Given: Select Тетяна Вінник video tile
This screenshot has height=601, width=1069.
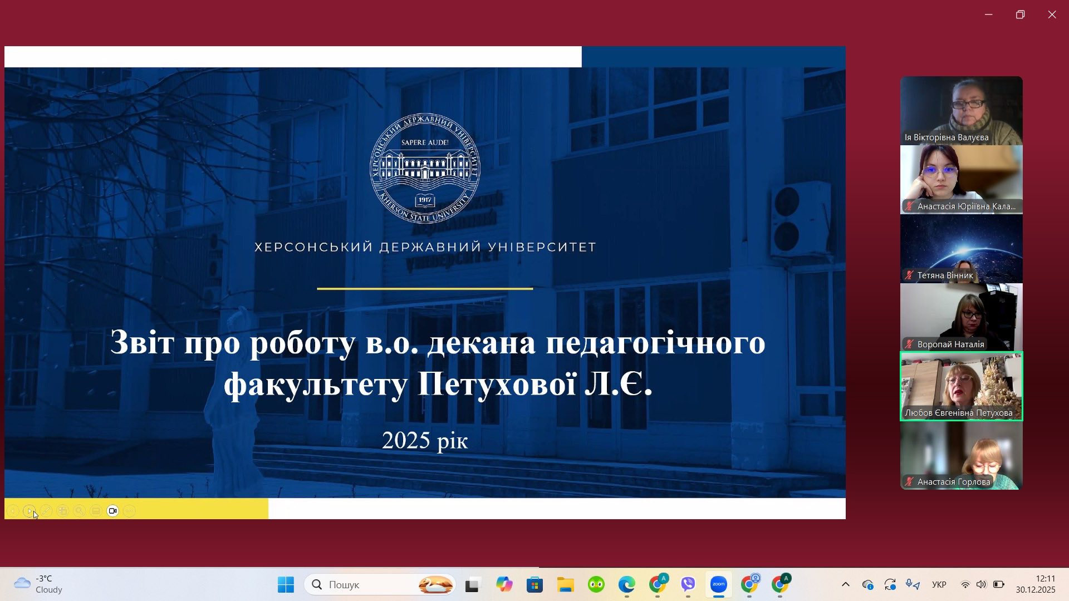Looking at the screenshot, I should tap(962, 249).
